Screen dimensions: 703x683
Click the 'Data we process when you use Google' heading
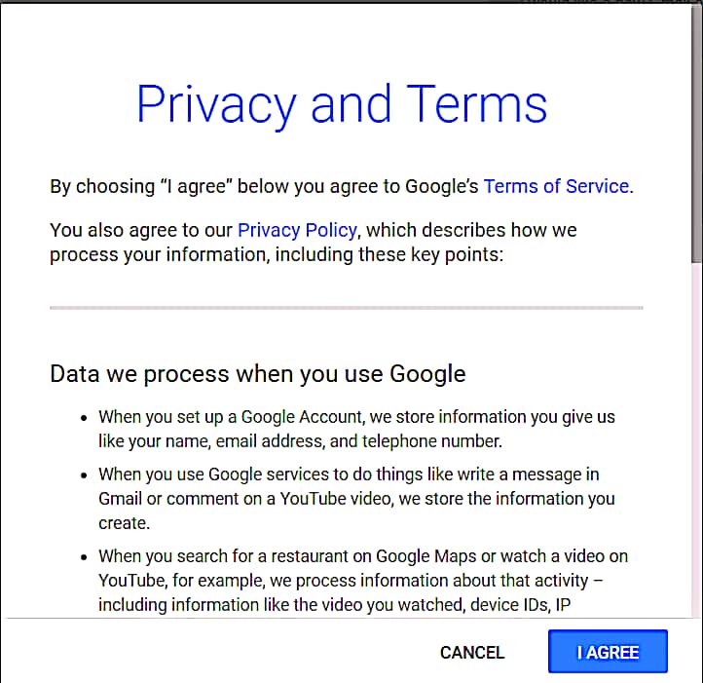coord(258,374)
